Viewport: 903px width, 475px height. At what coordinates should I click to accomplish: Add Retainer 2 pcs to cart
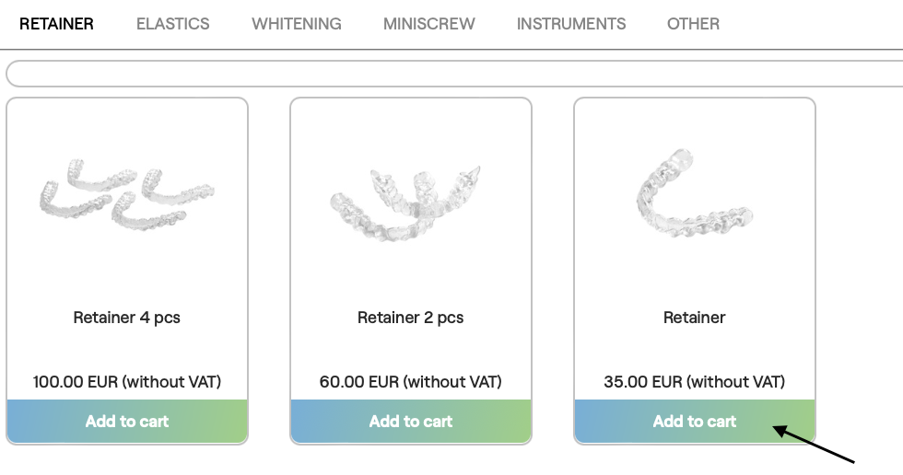[x=411, y=422]
